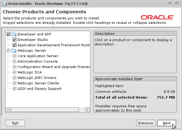Screen dimensions: 182x130
Task: Select the UDDI and Xquery Support label
Action: click(x=39, y=89)
